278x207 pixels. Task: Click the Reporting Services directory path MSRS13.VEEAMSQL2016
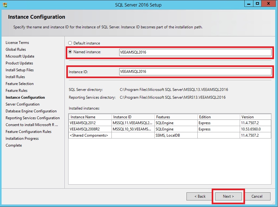(173, 97)
